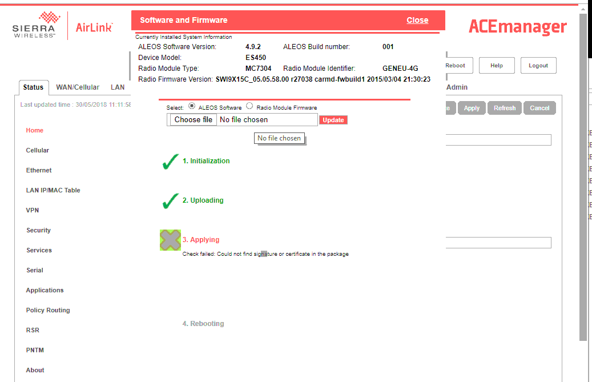This screenshot has height=382, width=592.
Task: Open the Services sidebar item
Action: (x=39, y=250)
